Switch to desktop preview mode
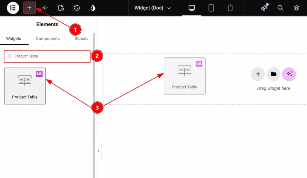This screenshot has height=178, width=307. 192,8
